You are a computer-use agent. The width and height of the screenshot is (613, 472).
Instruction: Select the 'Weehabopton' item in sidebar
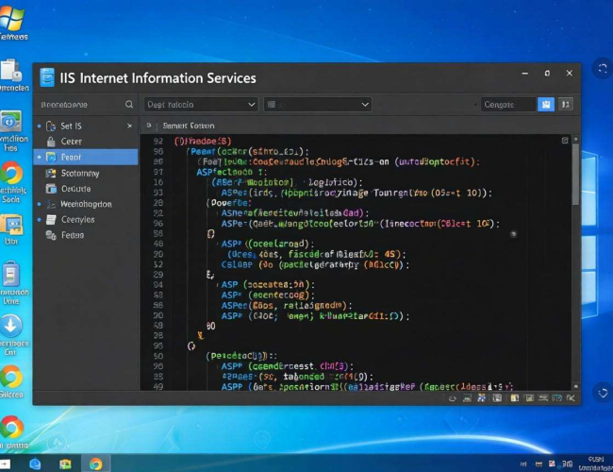pos(86,204)
